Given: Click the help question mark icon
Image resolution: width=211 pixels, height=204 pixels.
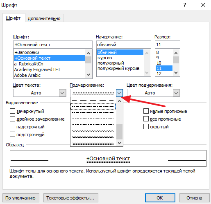Looking at the screenshot, I should click(185, 5).
